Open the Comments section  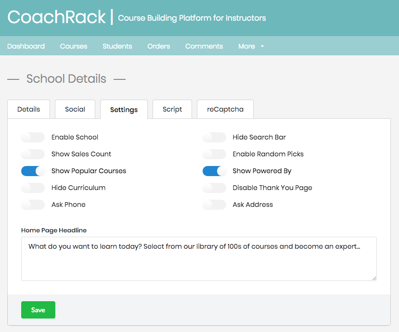coord(204,46)
